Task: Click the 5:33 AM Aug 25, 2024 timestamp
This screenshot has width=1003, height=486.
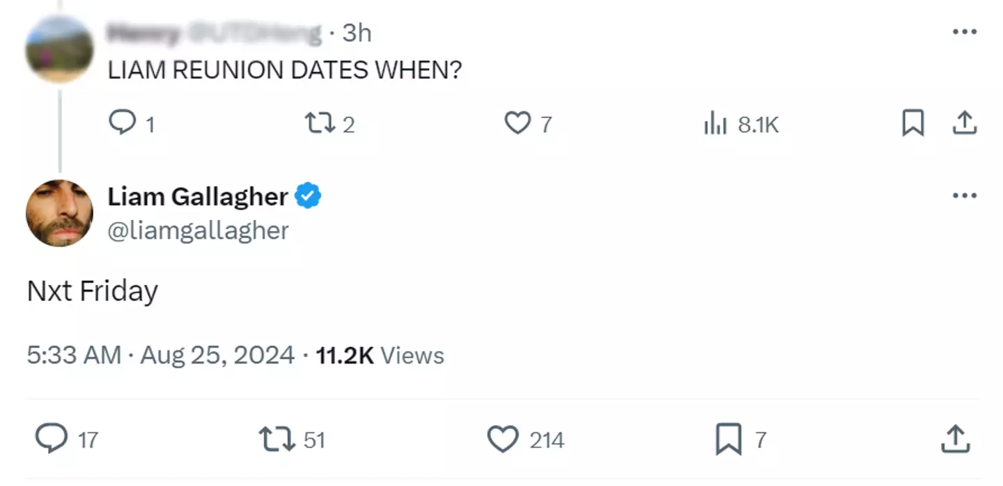Action: pyautogui.click(x=160, y=355)
